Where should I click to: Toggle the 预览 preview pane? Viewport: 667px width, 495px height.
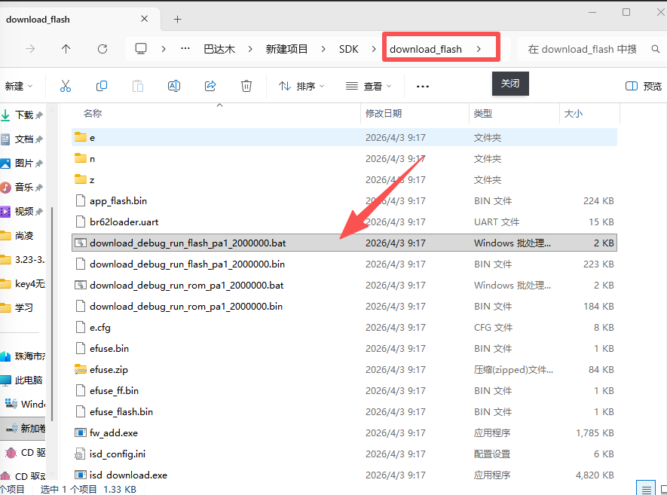point(643,87)
